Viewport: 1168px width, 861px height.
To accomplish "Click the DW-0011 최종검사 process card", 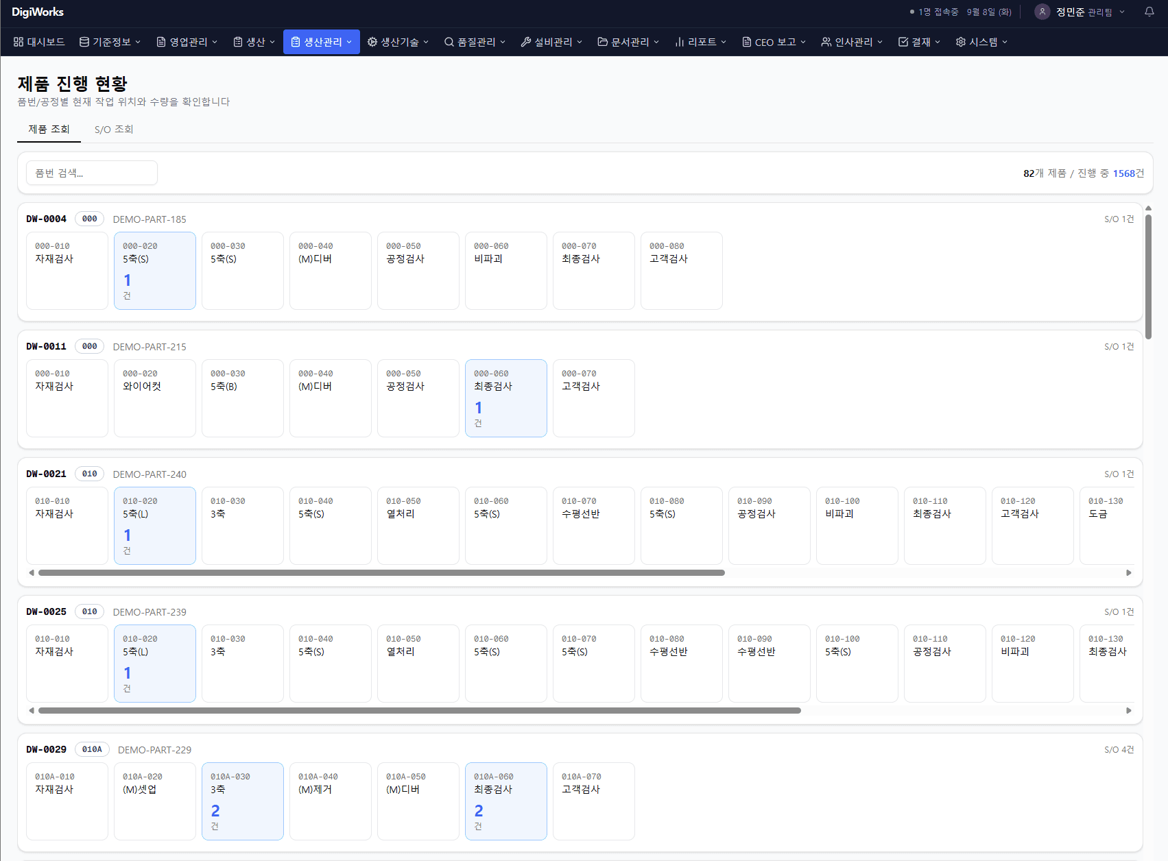I will click(x=506, y=398).
